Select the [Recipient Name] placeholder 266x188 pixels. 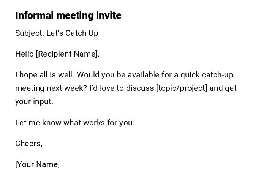(67, 54)
